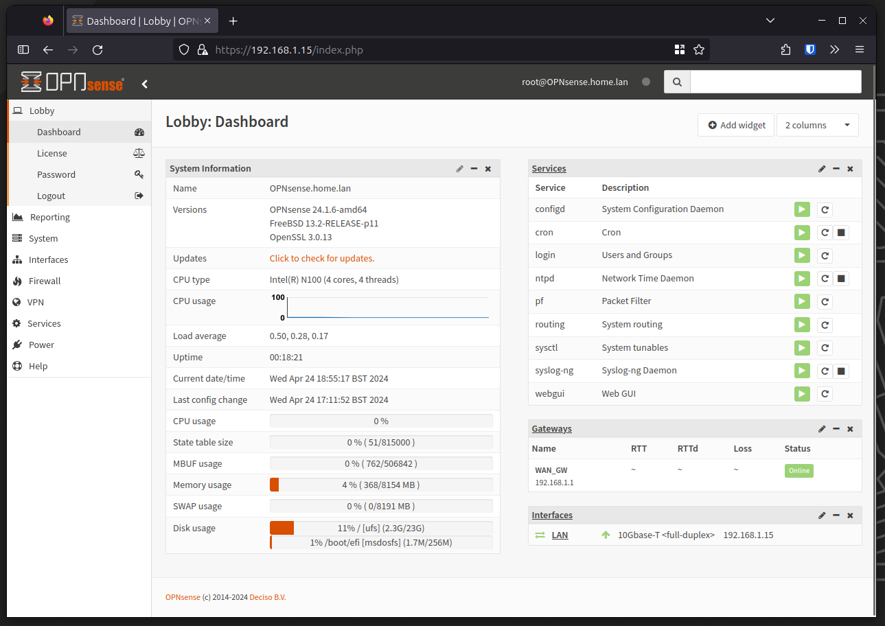Click the Add widget button
Image resolution: width=885 pixels, height=626 pixels.
click(x=736, y=125)
